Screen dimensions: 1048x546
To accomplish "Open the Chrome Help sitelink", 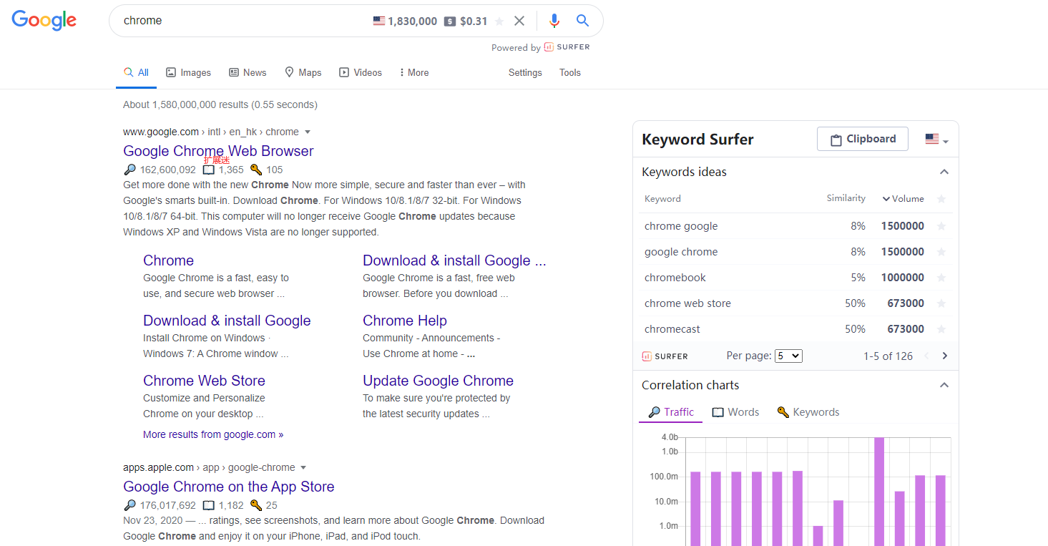I will pos(405,321).
